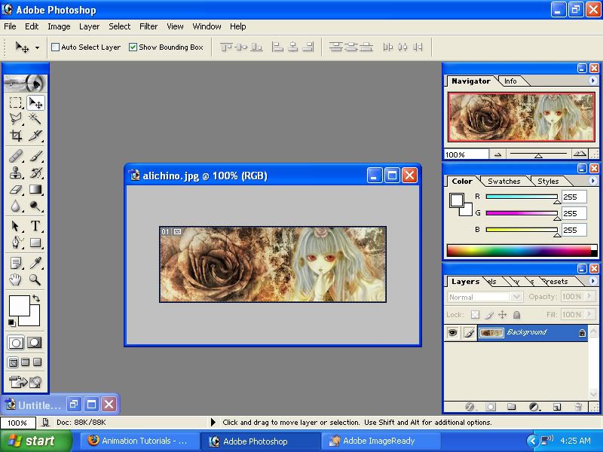The width and height of the screenshot is (603, 452).
Task: Reset default foreground and background colors
Action: click(12, 323)
